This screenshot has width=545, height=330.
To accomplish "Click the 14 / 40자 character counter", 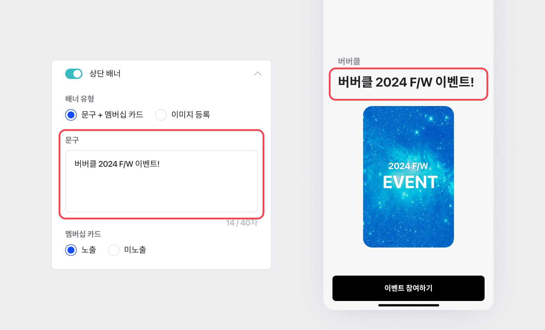I will [242, 223].
